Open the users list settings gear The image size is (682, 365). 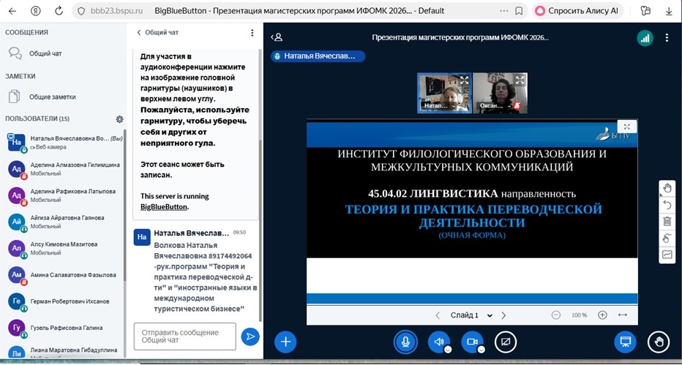tap(119, 118)
